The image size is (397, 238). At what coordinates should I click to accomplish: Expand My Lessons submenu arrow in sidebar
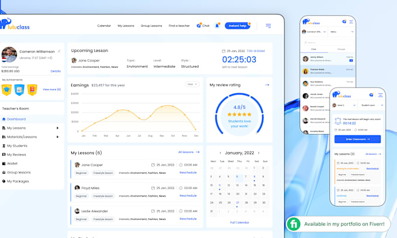[x=57, y=128]
